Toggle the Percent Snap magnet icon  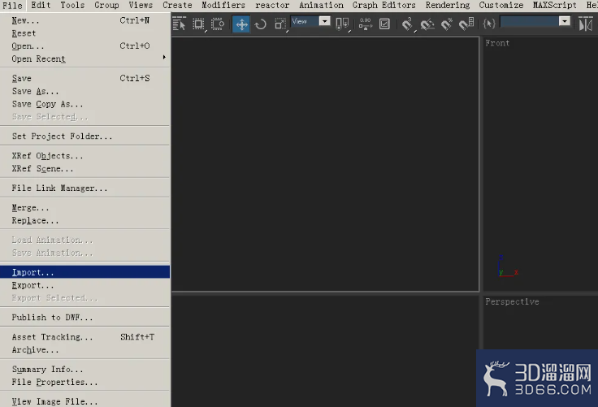[447, 24]
